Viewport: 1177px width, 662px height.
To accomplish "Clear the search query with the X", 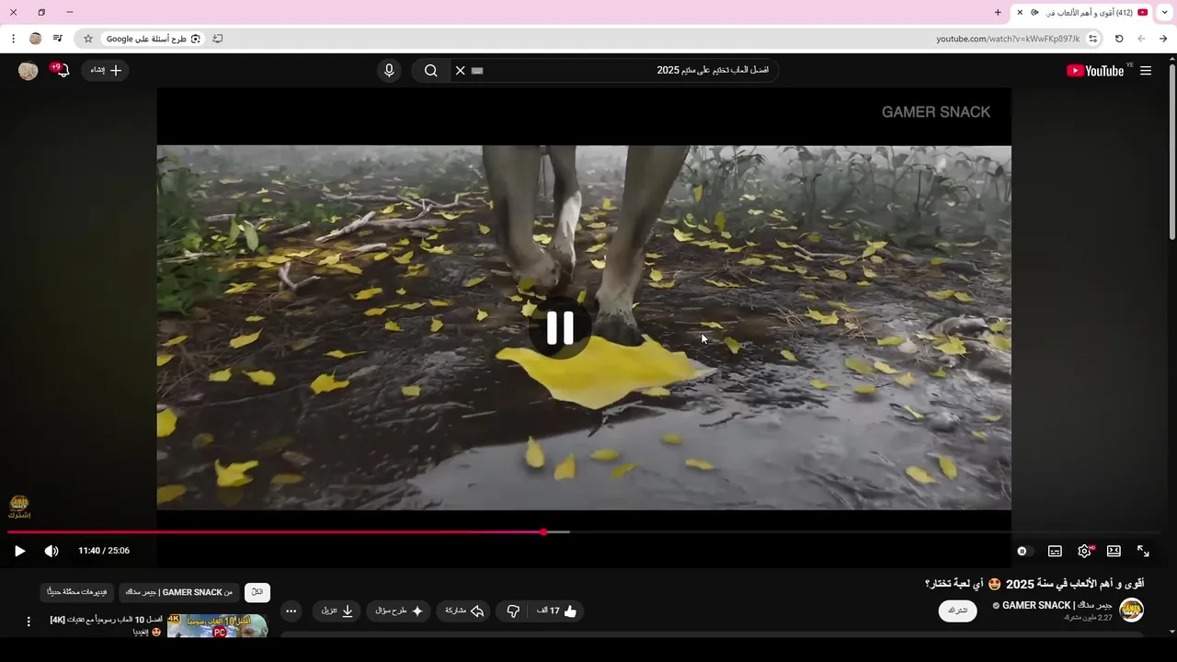I will [461, 71].
